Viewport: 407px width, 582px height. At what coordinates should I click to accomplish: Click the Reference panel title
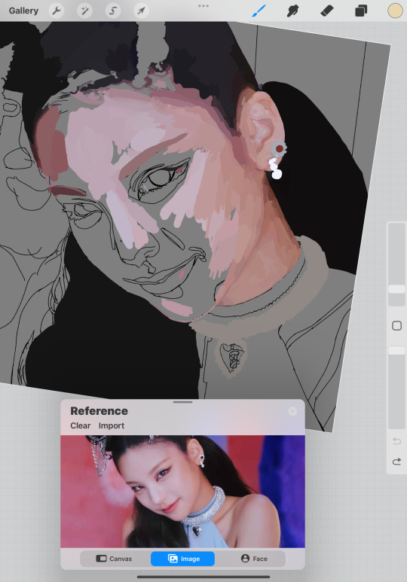99,411
